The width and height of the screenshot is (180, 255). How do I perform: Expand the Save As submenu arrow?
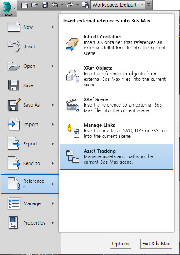coord(53,105)
